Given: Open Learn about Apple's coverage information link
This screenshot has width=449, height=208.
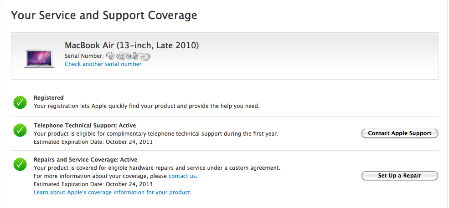Looking at the screenshot, I should click(x=113, y=193).
